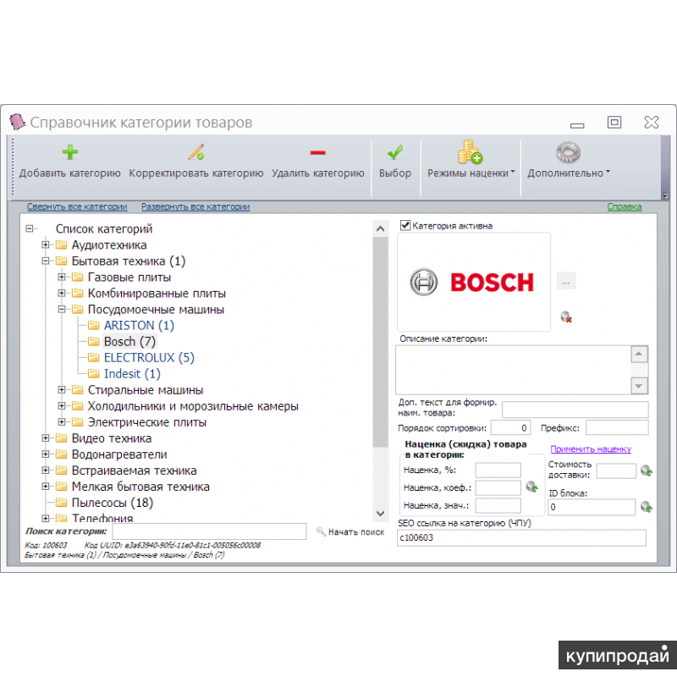Click the category search input field
Viewport: 677px width, 677px height.
[208, 531]
